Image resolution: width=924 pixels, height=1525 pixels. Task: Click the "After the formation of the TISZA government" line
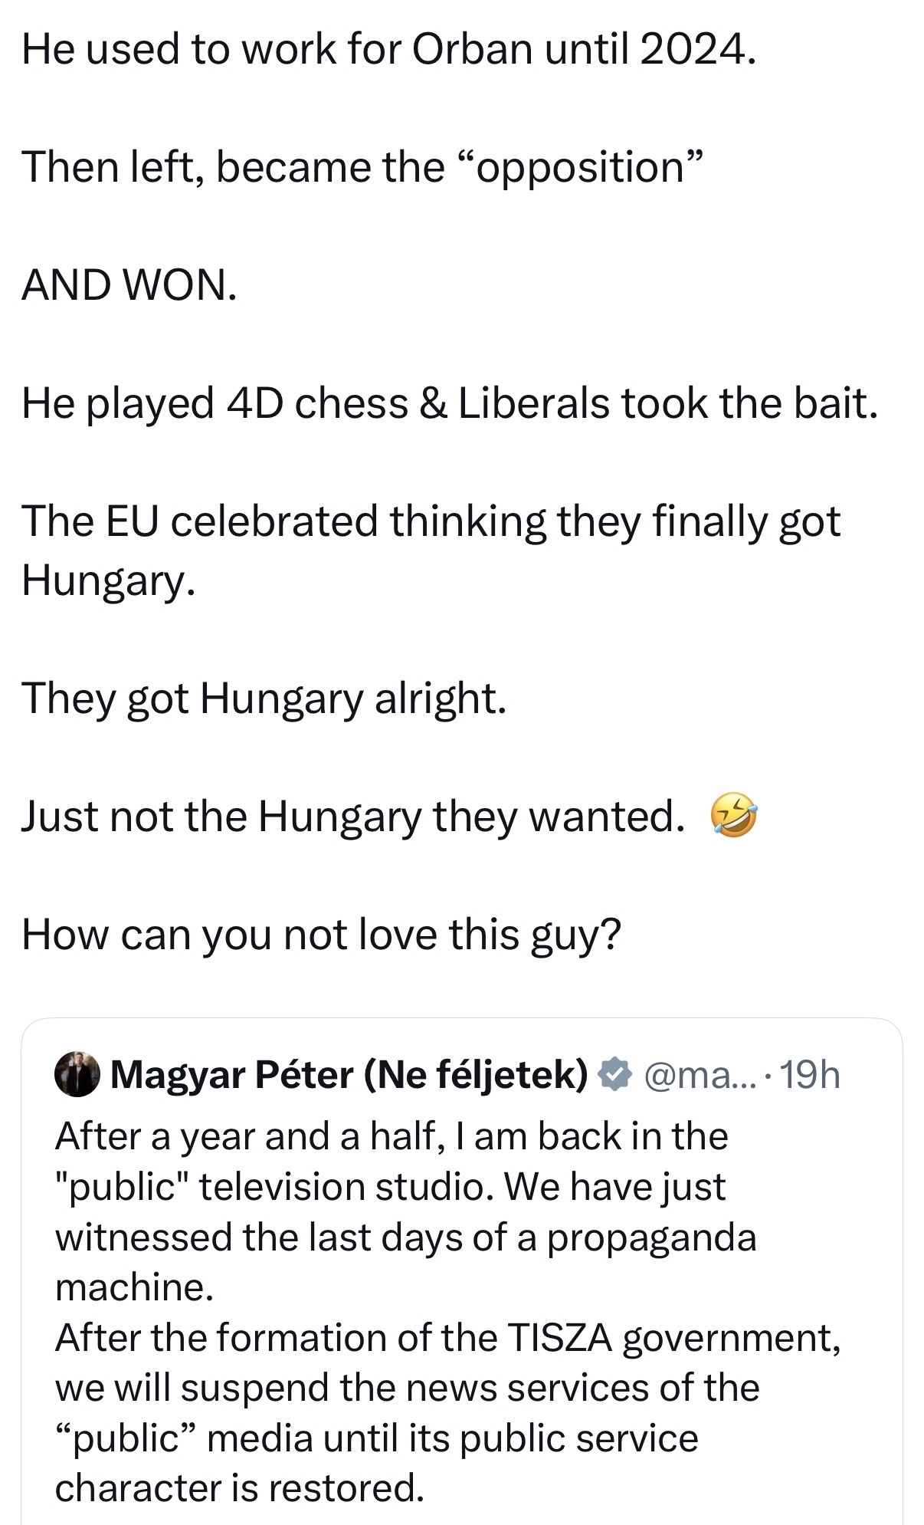pos(447,1338)
